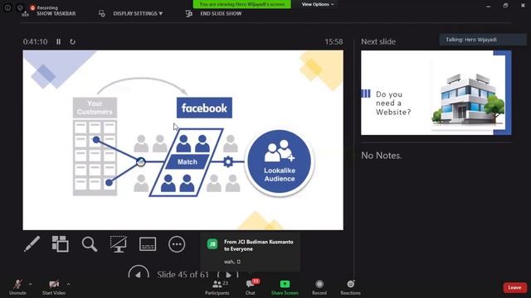531x298 pixels.
Task: Click Share Screen button
Action: tap(285, 287)
